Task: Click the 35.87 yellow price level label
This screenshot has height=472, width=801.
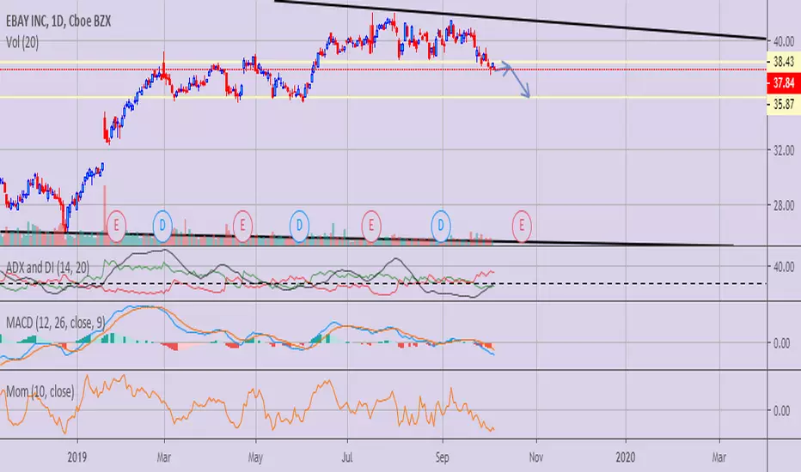Action: click(783, 105)
